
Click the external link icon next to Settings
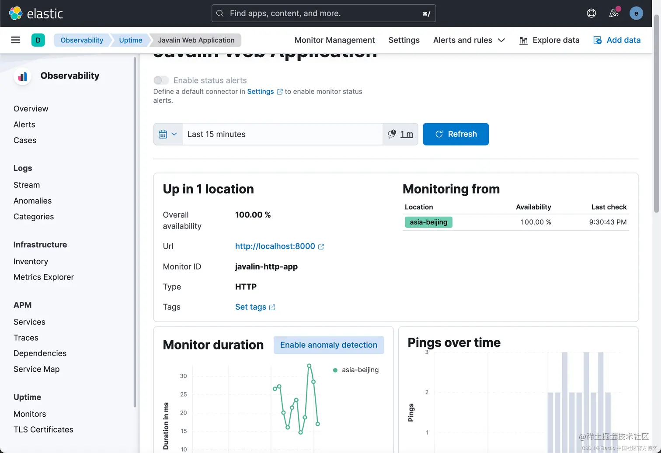click(280, 92)
